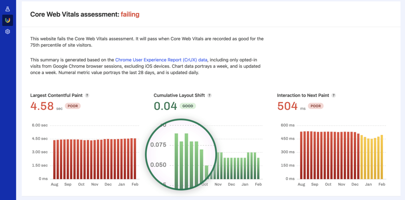Click the Largest Contentful Paint help icon
The width and height of the screenshot is (405, 200).
point(87,95)
